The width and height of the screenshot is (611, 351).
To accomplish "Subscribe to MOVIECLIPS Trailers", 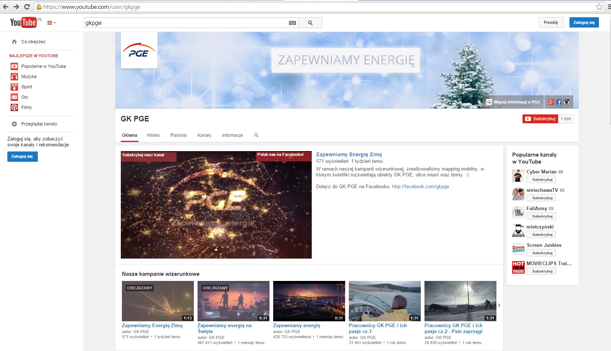I will 541,271.
